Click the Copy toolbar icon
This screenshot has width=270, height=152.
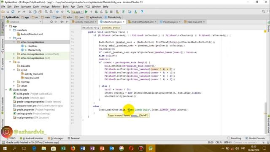click(x=35, y=12)
